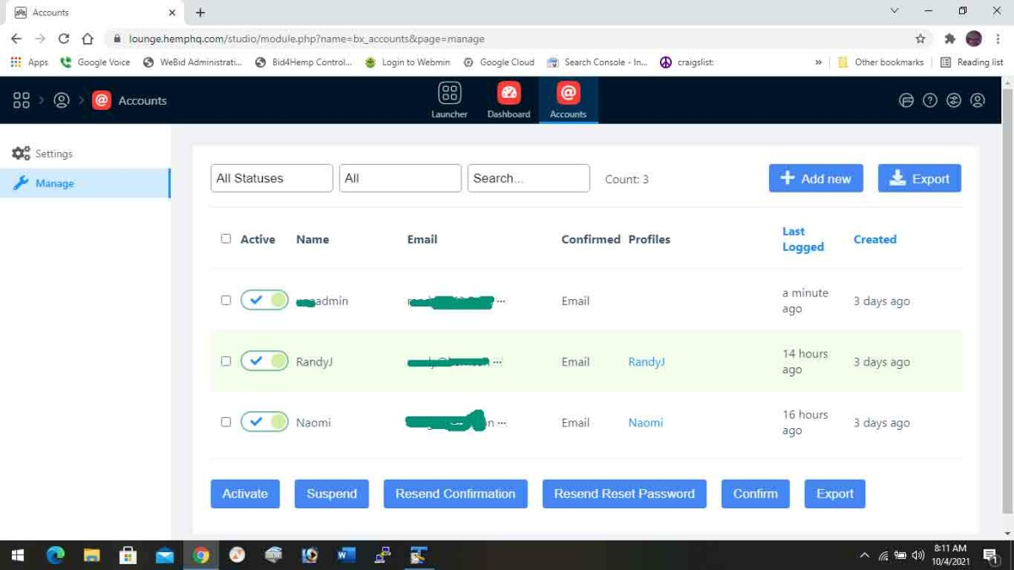
Task: Open the Launcher icon in top navigation
Action: [x=449, y=100]
